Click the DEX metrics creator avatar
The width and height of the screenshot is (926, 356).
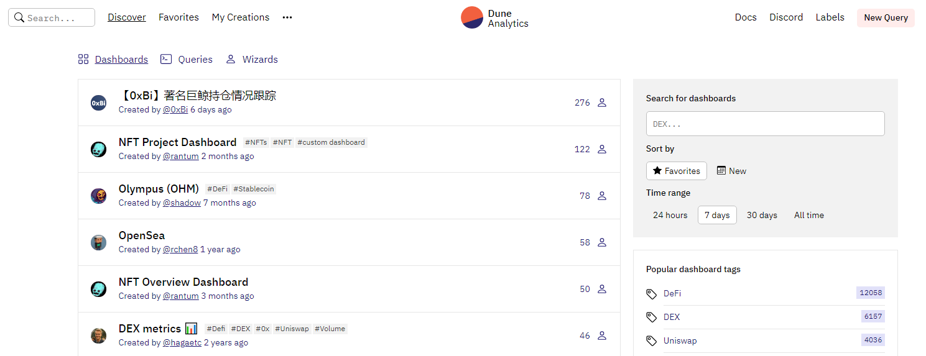click(x=98, y=335)
